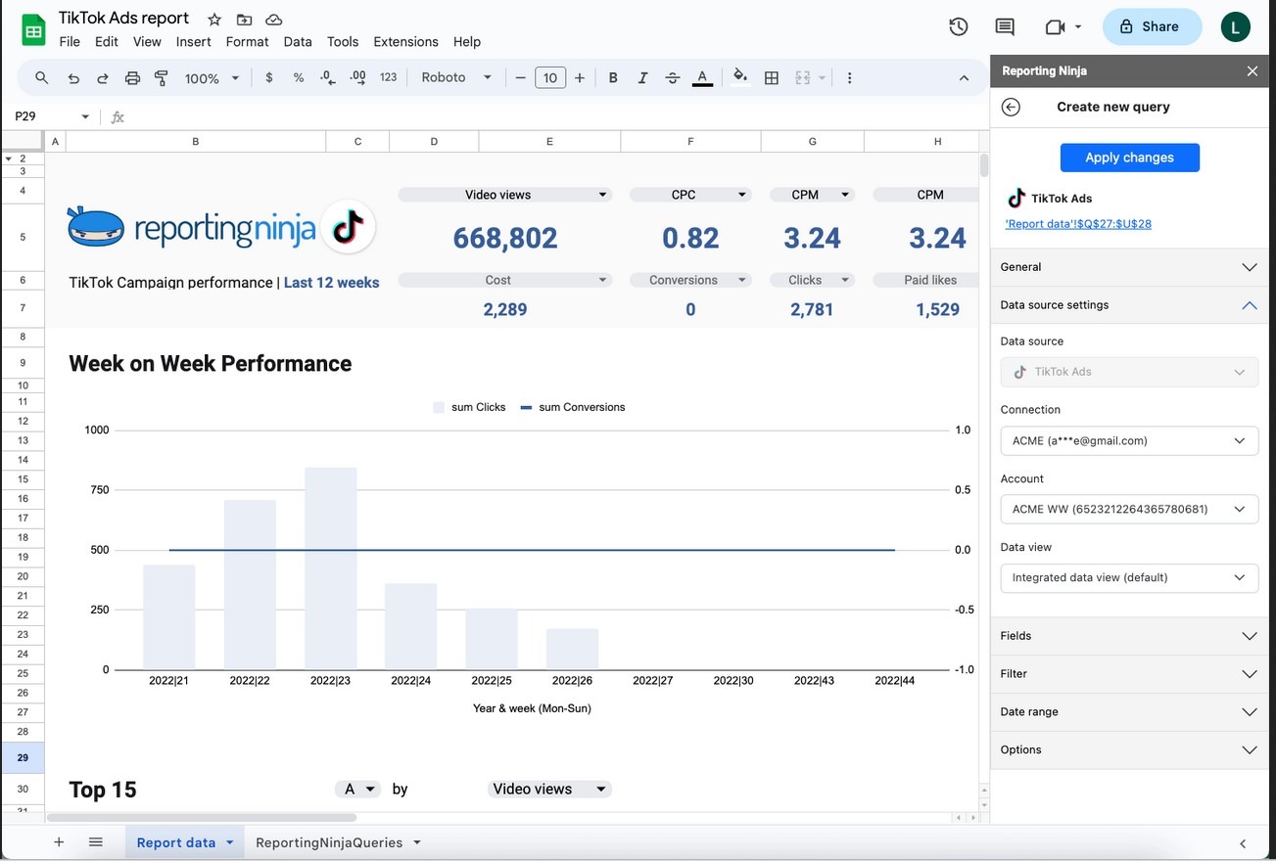The height and width of the screenshot is (861, 1276).
Task: Open the comments panel
Action: 1005,26
